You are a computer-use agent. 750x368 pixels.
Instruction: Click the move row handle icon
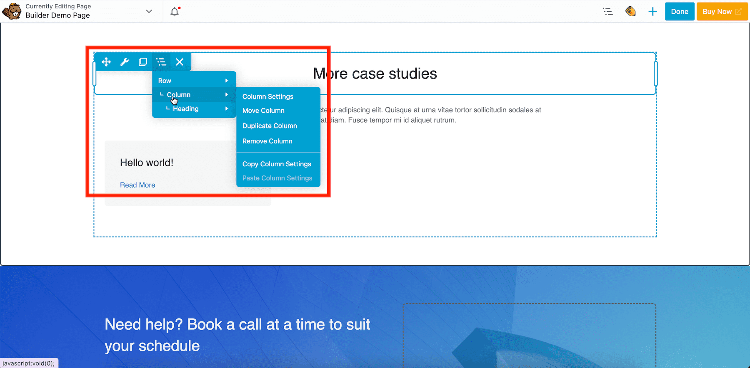106,62
